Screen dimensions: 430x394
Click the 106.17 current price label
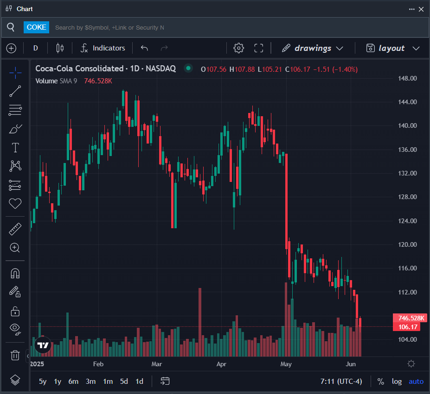point(406,327)
